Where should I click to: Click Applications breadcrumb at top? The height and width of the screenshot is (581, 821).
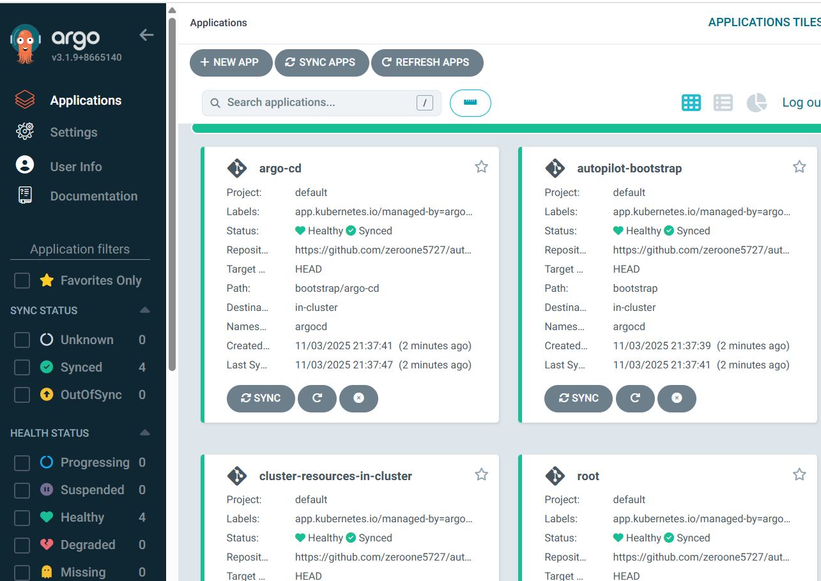219,22
